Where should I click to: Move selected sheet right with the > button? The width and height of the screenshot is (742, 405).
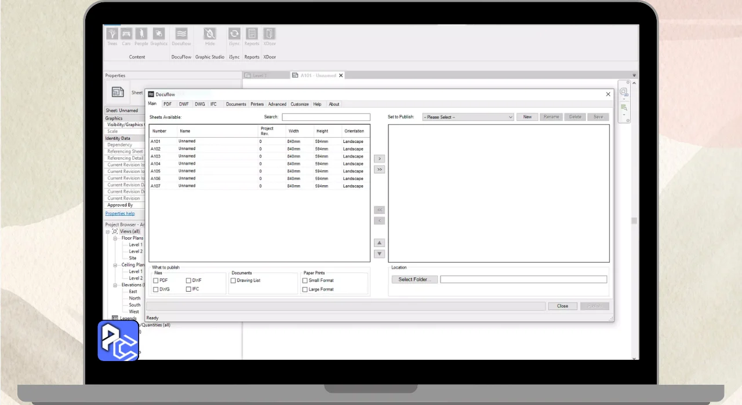(380, 159)
